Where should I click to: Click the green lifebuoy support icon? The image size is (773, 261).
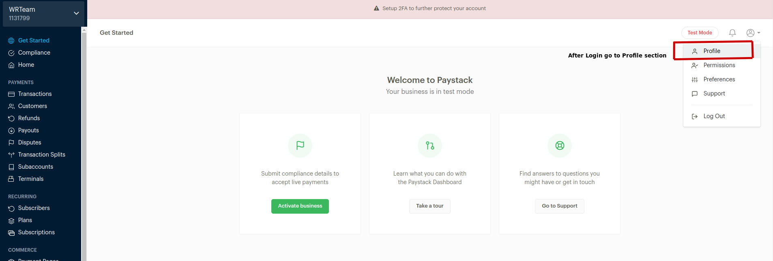coord(560,146)
